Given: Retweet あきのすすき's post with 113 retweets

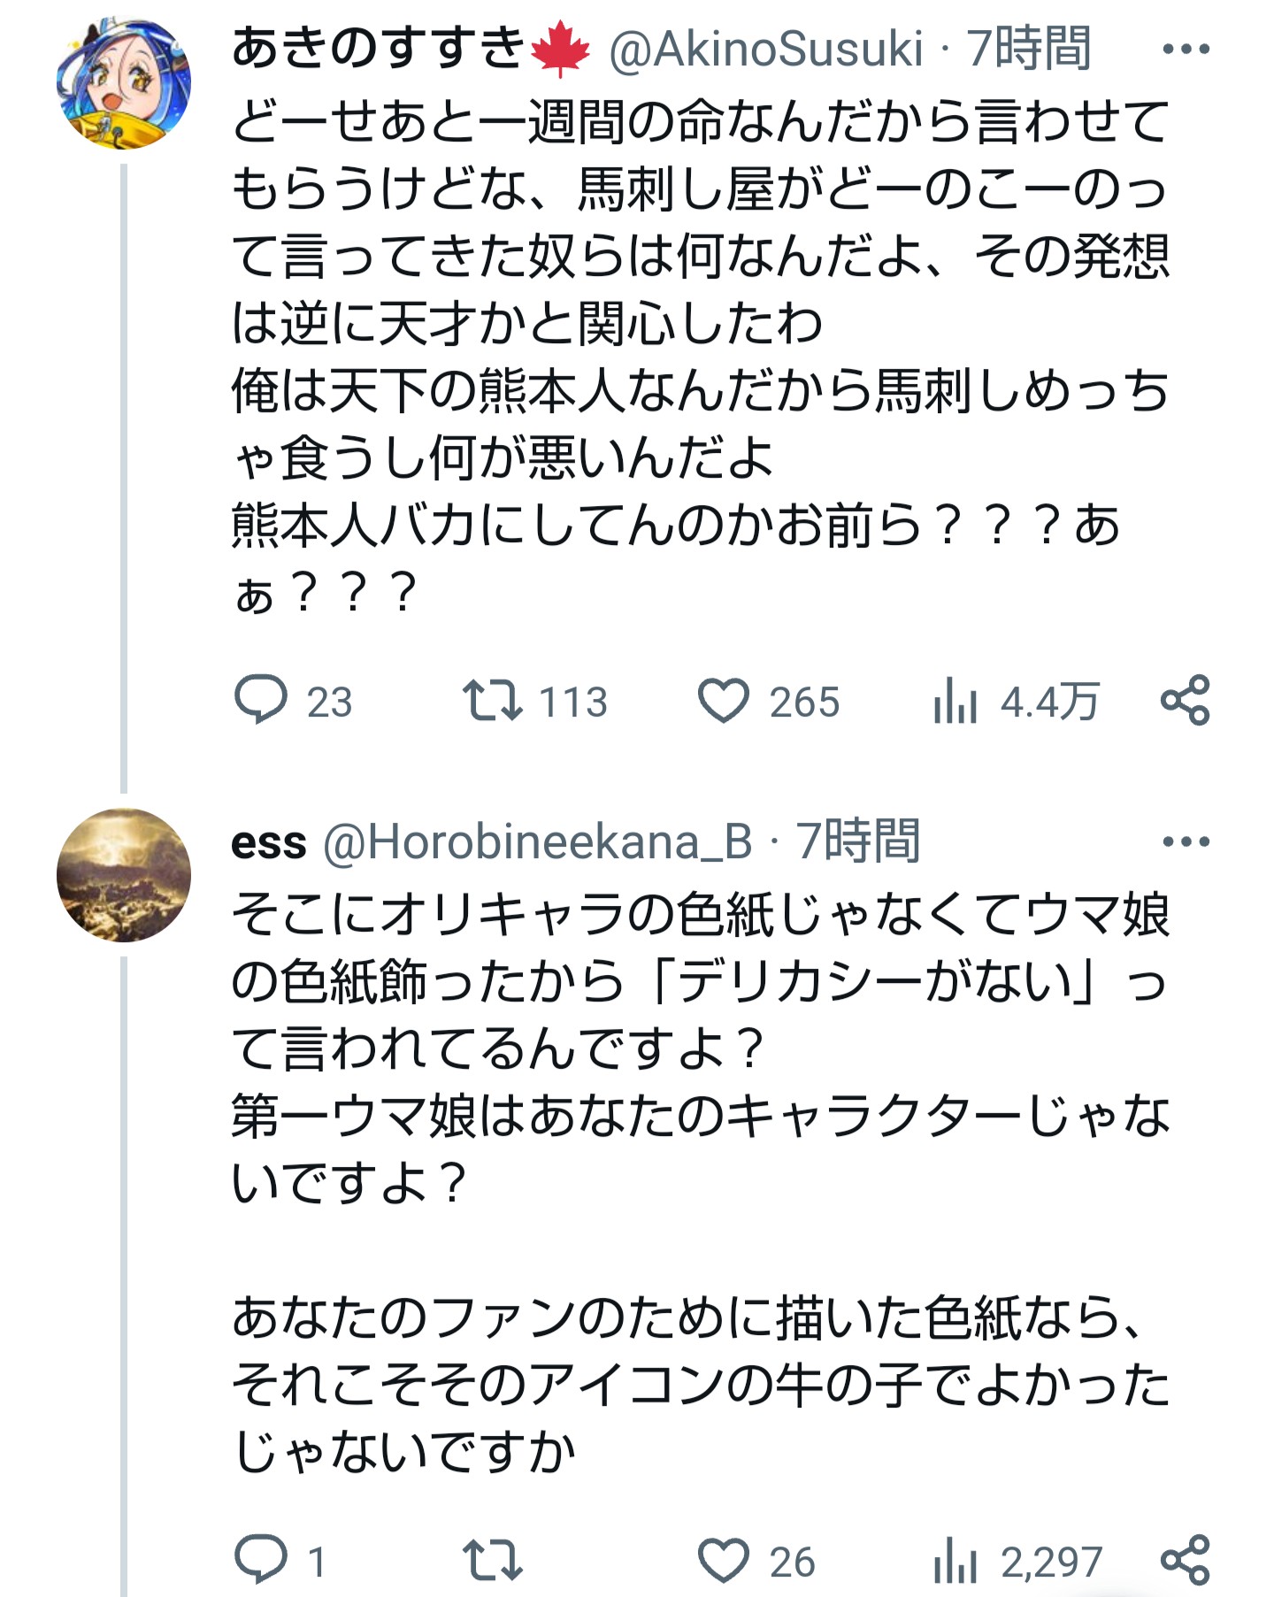Looking at the screenshot, I should point(493,700).
